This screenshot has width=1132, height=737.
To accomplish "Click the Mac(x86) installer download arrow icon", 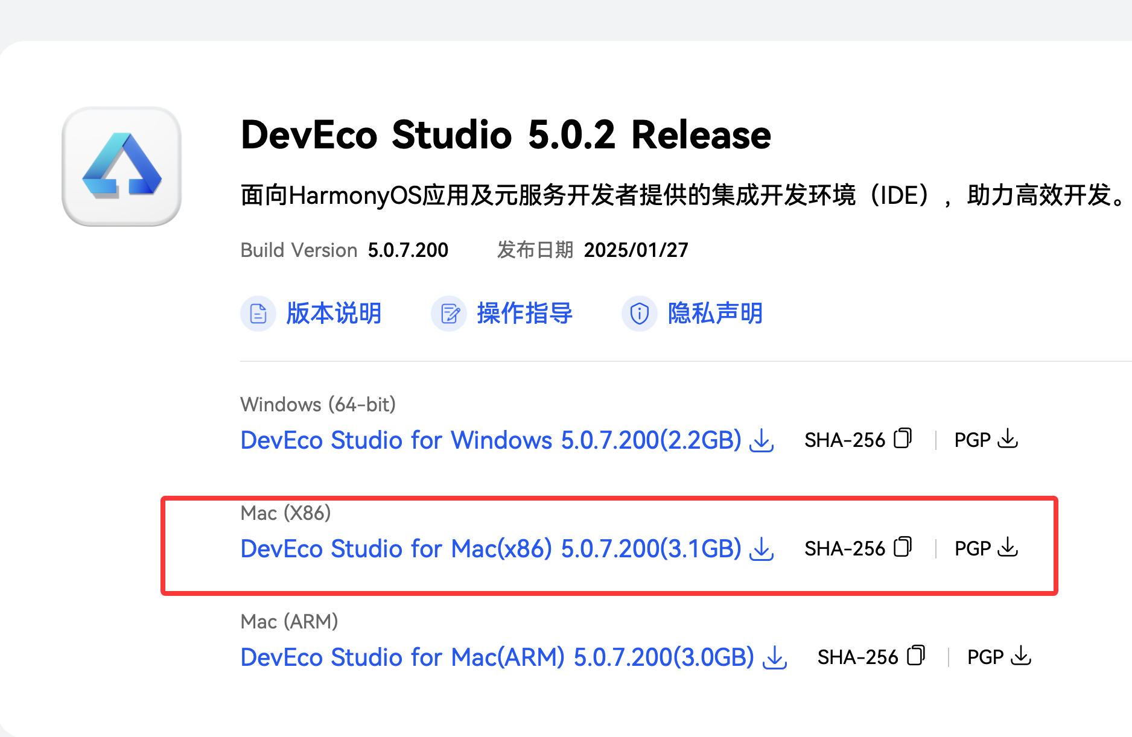I will tap(762, 549).
